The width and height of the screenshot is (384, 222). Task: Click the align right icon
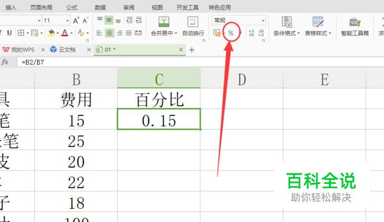click(119, 33)
